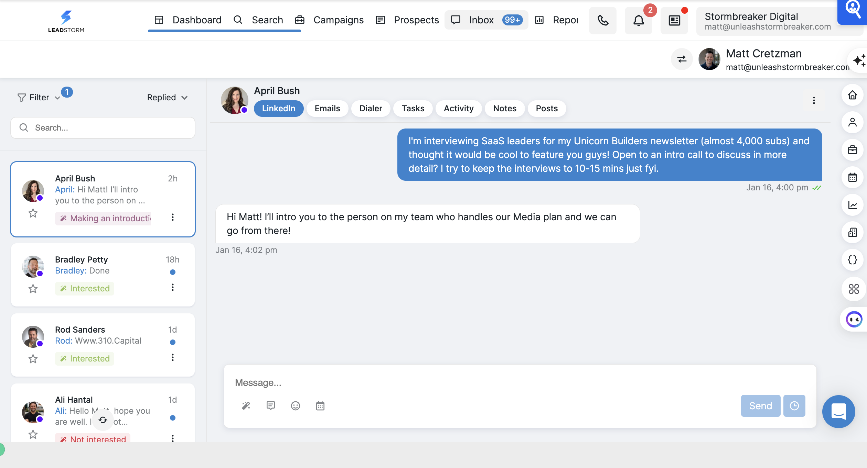Open the three-dot menu on Bradley Petty's card
This screenshot has height=468, width=867.
(173, 287)
